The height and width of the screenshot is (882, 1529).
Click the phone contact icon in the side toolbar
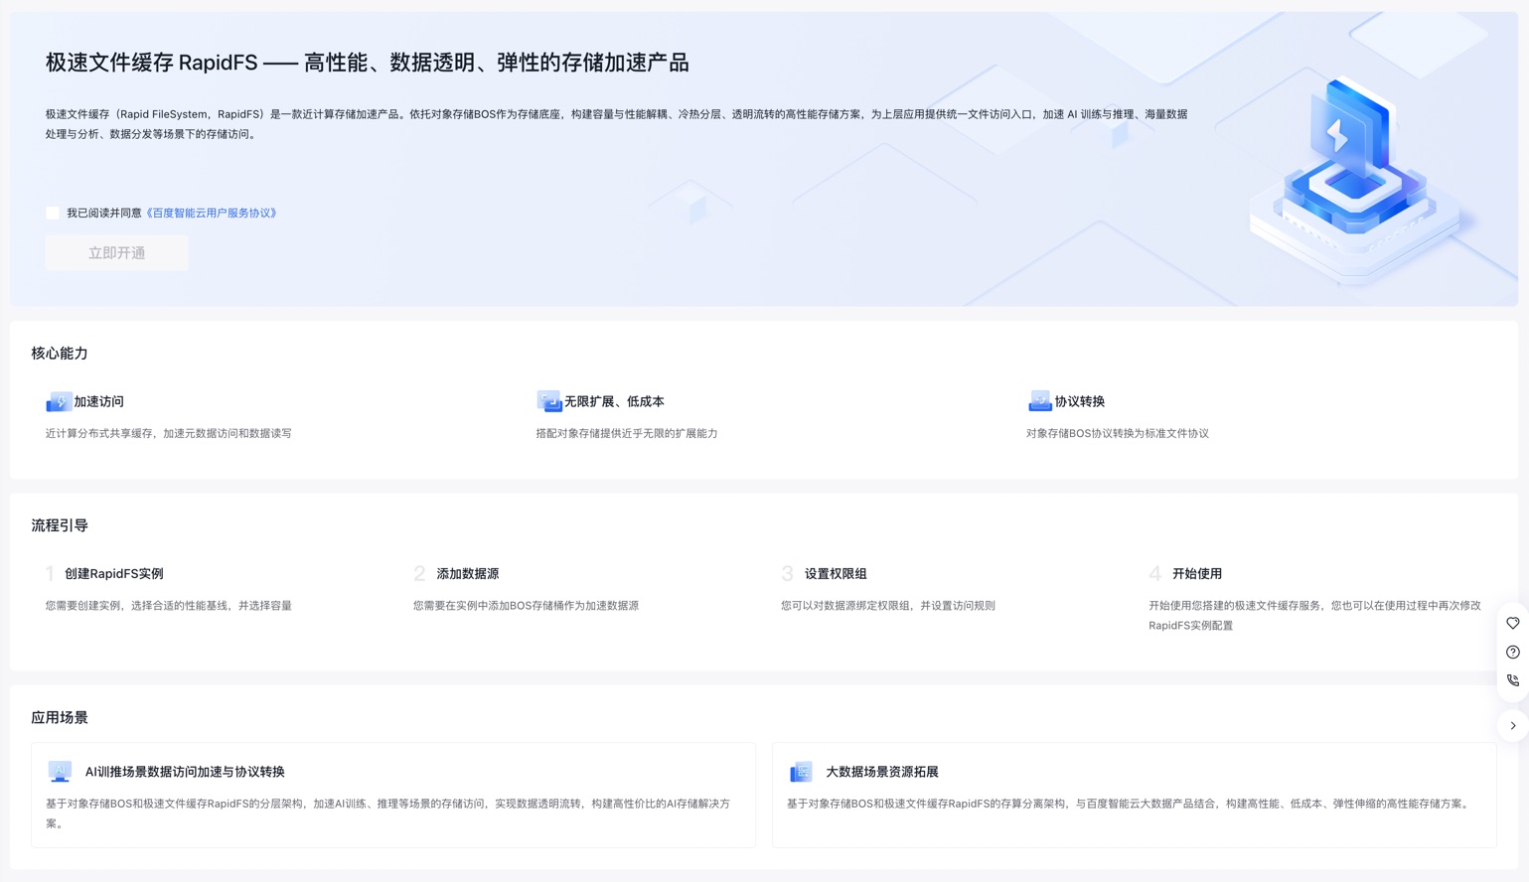pos(1513,681)
